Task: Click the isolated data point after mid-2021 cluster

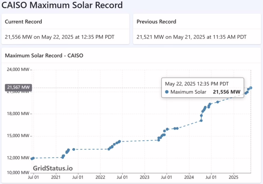Action: (74, 149)
